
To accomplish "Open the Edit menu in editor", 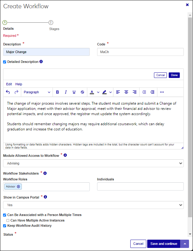I will [9, 84].
